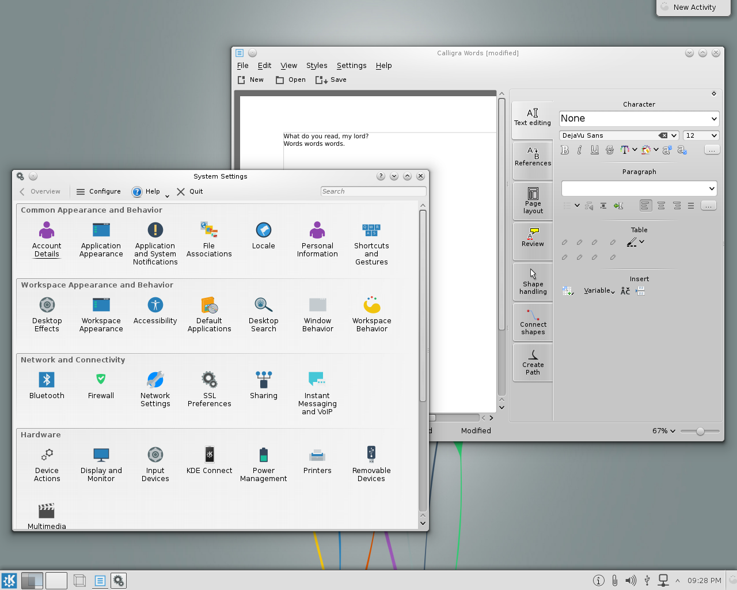Select the Create Path tool
Viewport: 737px width, 590px height.
tap(533, 362)
